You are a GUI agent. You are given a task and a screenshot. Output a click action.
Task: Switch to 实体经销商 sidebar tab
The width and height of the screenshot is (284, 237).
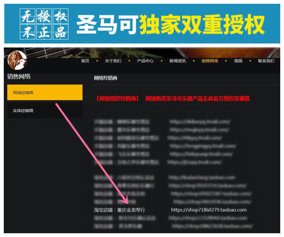[45, 110]
